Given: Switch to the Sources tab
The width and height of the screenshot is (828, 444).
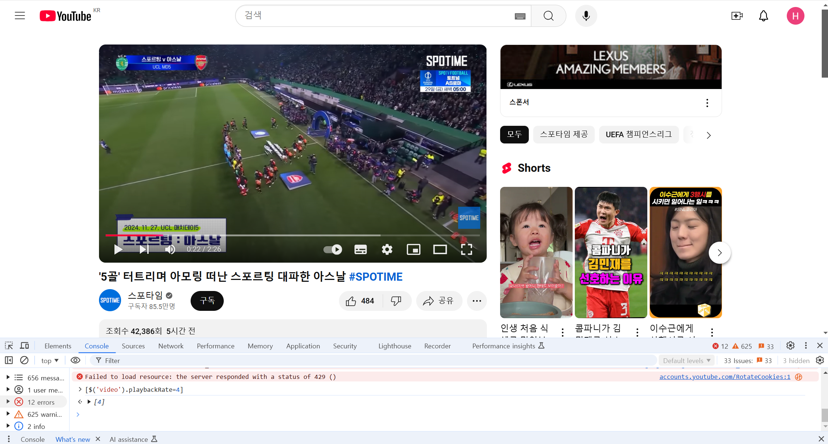Looking at the screenshot, I should [133, 346].
